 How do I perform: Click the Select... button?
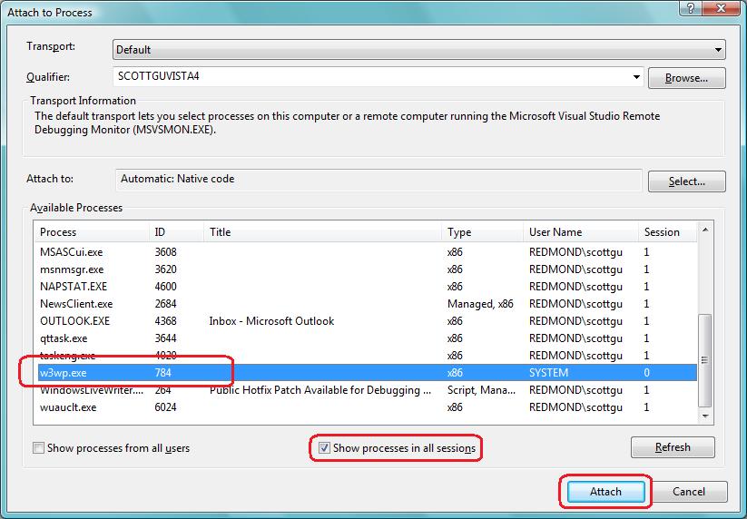pyautogui.click(x=686, y=181)
